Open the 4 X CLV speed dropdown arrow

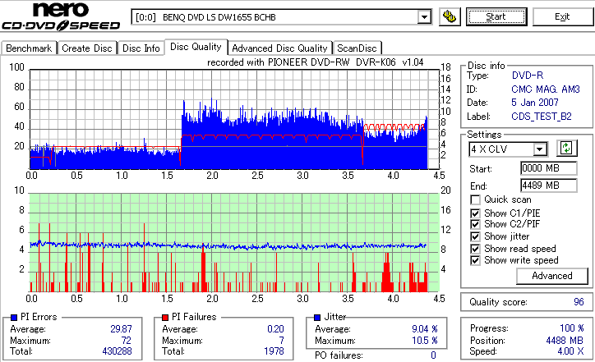coord(539,149)
